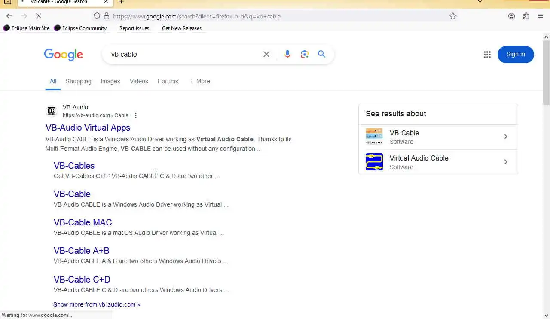550x319 pixels.
Task: Open three-dot options next to vb-audio.com result
Action: point(136,115)
